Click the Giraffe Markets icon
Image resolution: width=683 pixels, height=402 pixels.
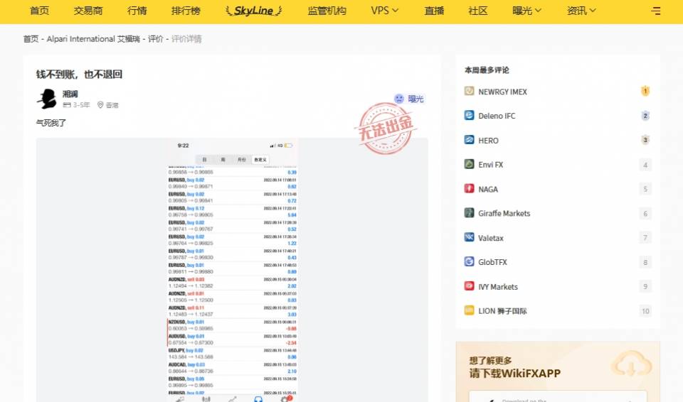tap(469, 213)
